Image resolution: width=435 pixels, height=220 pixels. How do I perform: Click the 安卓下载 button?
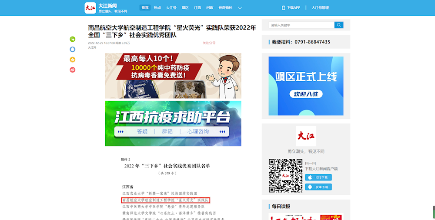point(318,187)
